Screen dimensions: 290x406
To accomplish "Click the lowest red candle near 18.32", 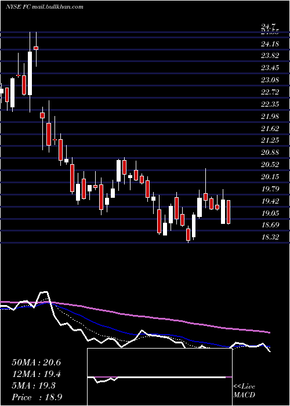I will pos(188,234).
